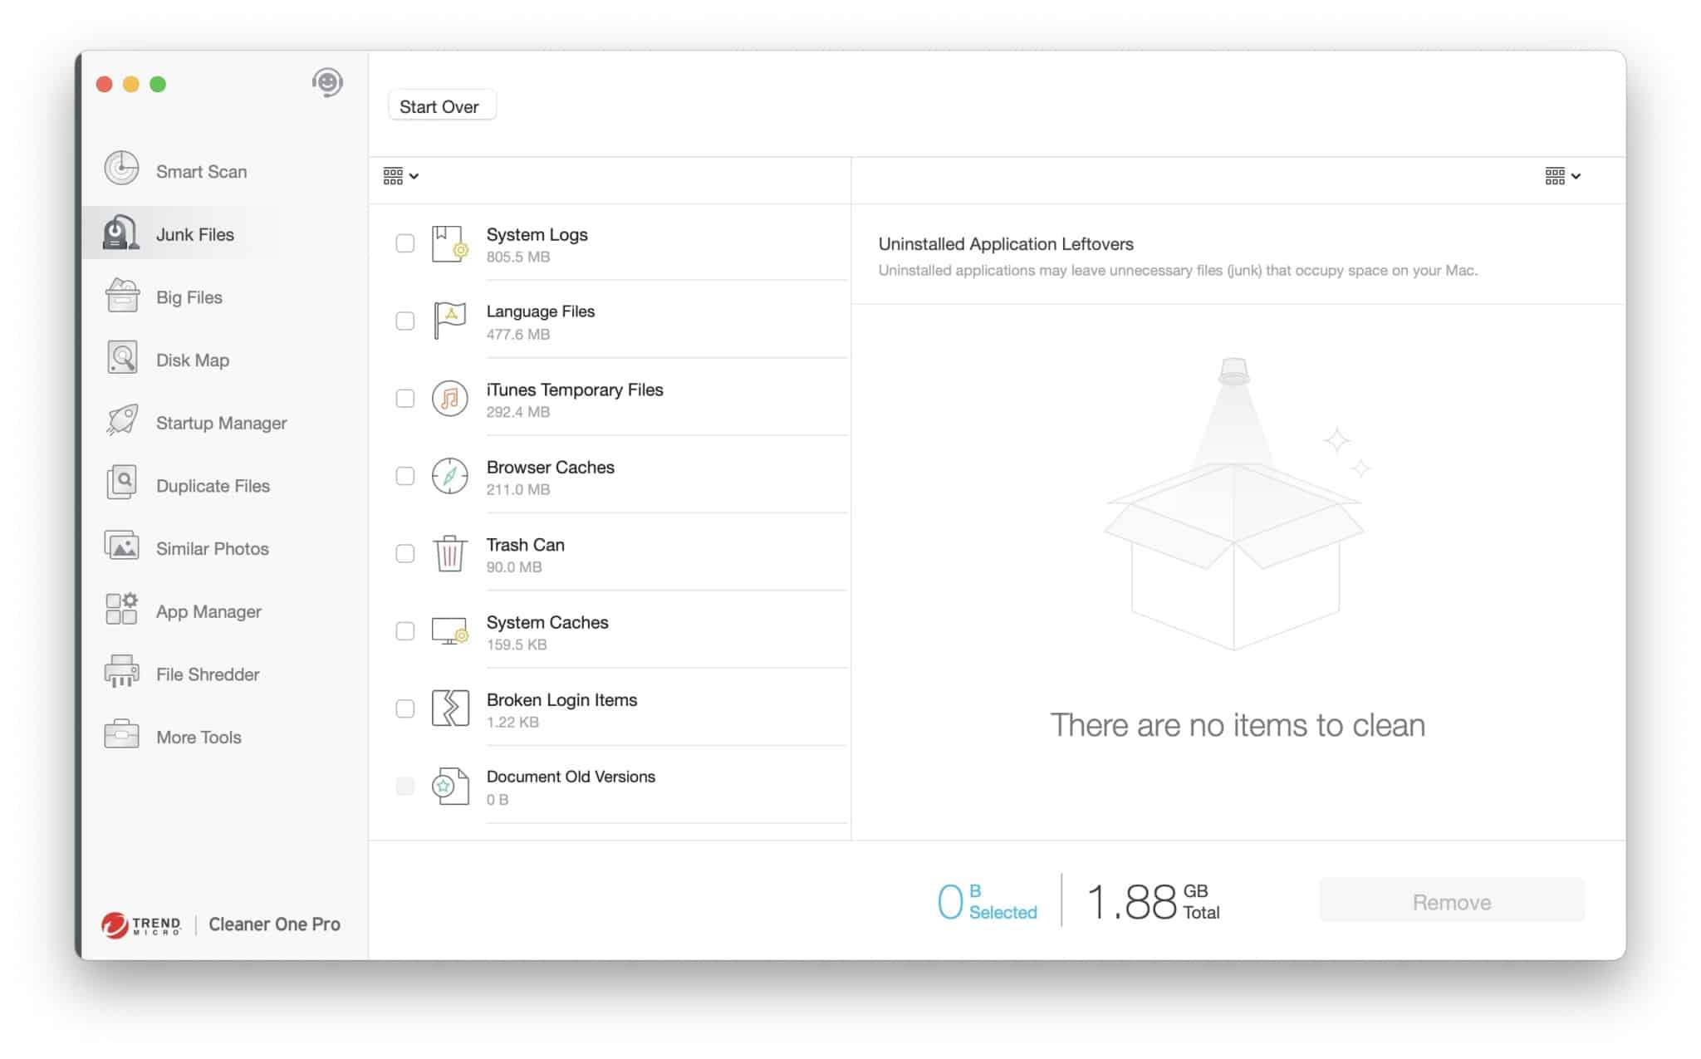Click the empty box illustration

1236,504
